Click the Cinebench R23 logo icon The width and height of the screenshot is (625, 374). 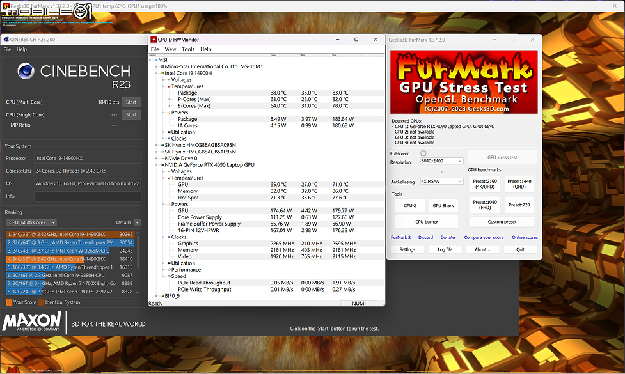click(x=26, y=72)
